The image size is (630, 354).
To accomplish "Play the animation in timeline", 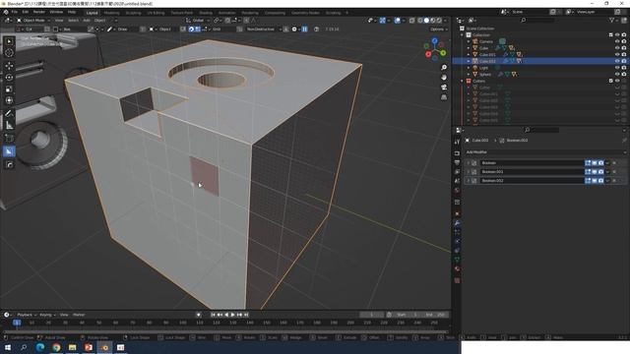I will pyautogui.click(x=232, y=315).
